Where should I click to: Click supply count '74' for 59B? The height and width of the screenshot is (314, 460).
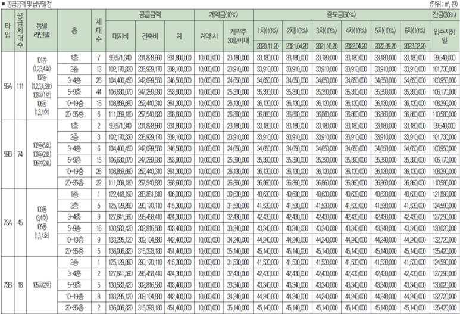(x=20, y=154)
